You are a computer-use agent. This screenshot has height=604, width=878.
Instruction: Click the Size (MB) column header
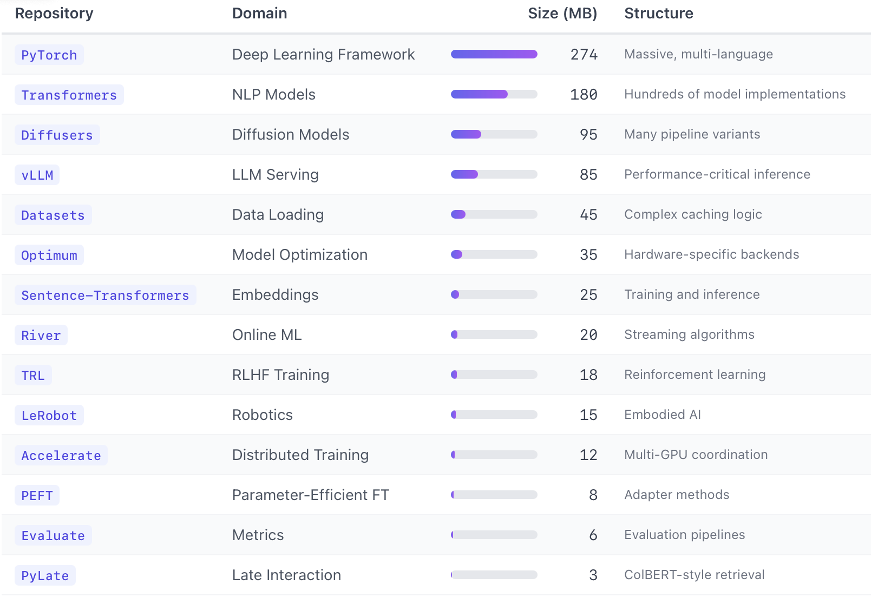(x=562, y=14)
